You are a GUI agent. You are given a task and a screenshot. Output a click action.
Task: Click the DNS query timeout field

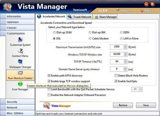pos(117,69)
